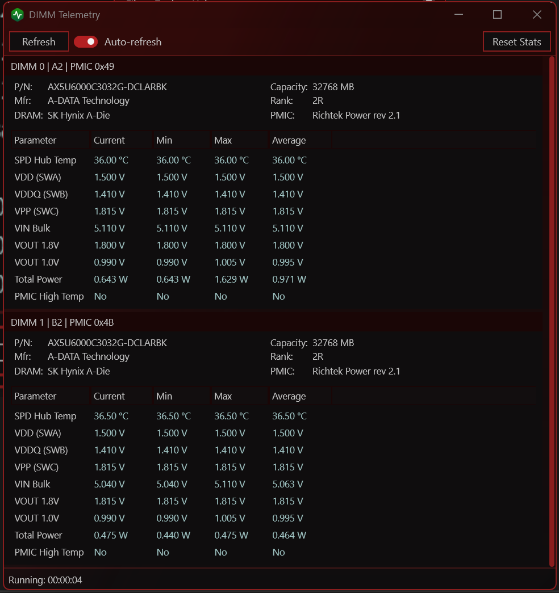Click the DIMM Telemetry app icon

[x=18, y=15]
